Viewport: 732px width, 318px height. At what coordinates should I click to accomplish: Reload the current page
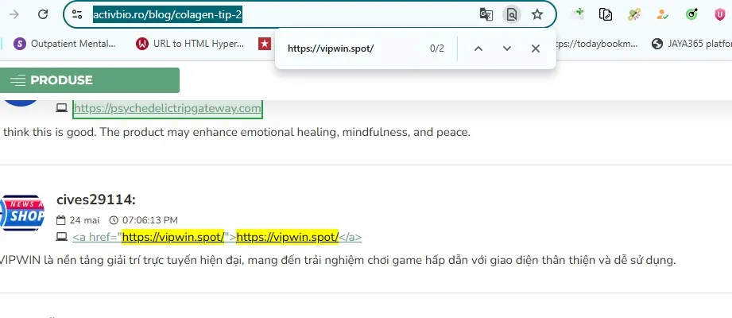click(x=43, y=14)
